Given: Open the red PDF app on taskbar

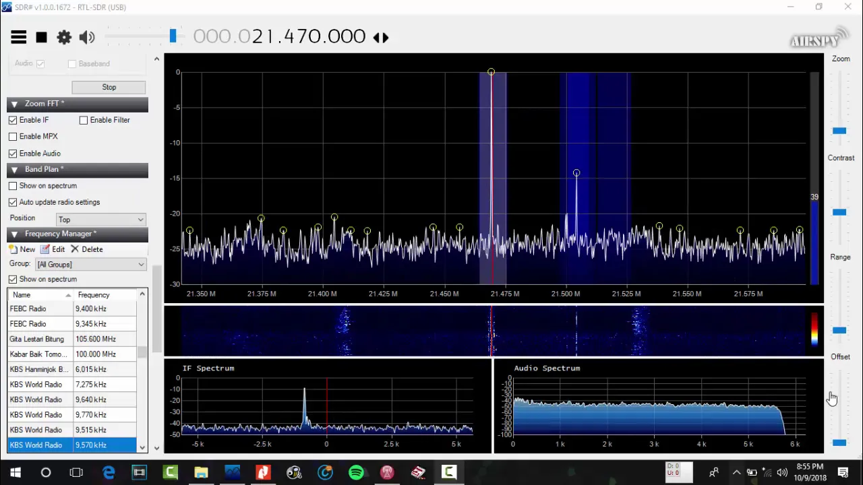Looking at the screenshot, I should (x=263, y=472).
